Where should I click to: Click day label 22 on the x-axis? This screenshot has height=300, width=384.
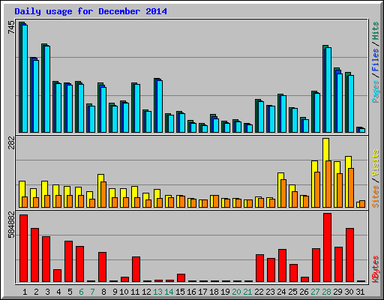(x=259, y=292)
